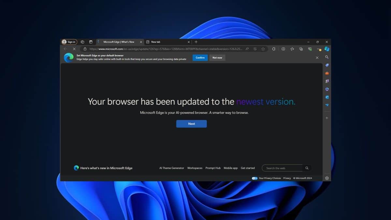Open the Privacy link
Screen dimensions: 391x220
click(287, 178)
